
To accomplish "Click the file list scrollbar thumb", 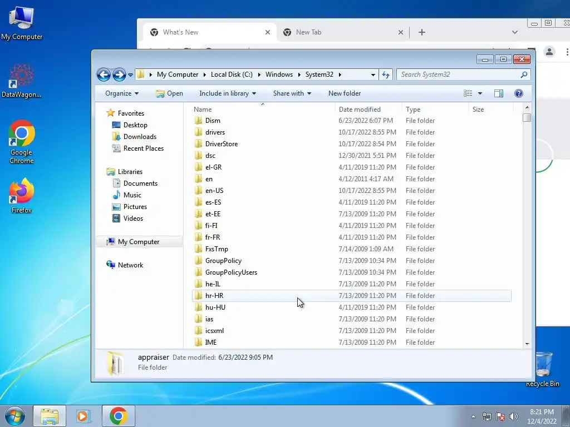I will pyautogui.click(x=527, y=118).
